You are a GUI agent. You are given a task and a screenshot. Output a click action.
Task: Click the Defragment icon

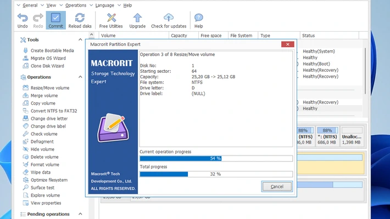pyautogui.click(x=25, y=141)
